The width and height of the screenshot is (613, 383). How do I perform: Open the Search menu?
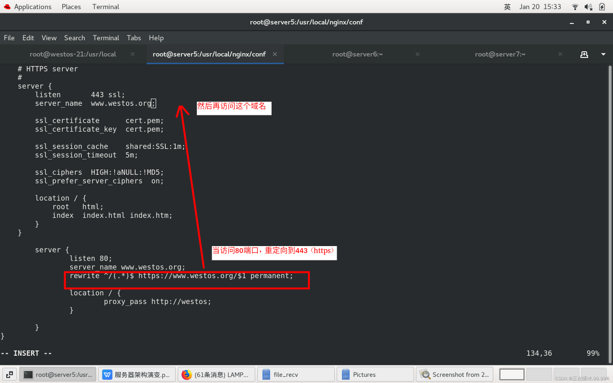pyautogui.click(x=74, y=38)
